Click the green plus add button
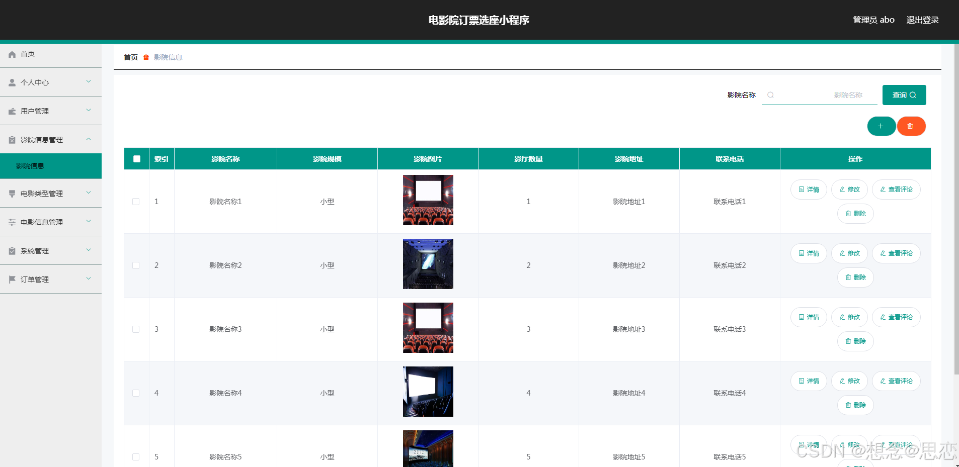Screen dimensions: 959x467 click(881, 126)
